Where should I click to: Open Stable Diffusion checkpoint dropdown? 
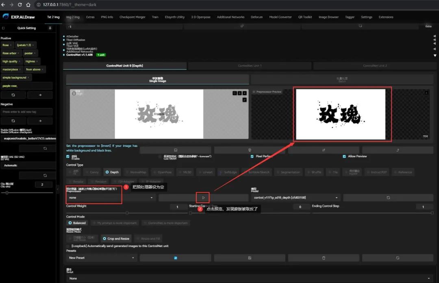28,138
